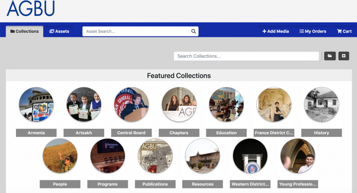
Task: Open the Cart
Action: coord(344,31)
